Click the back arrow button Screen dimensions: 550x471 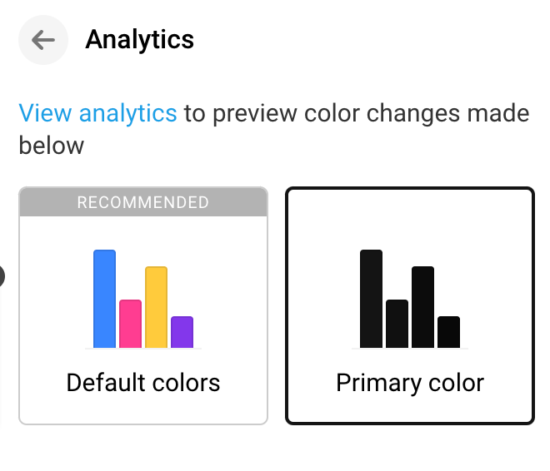coord(42,40)
